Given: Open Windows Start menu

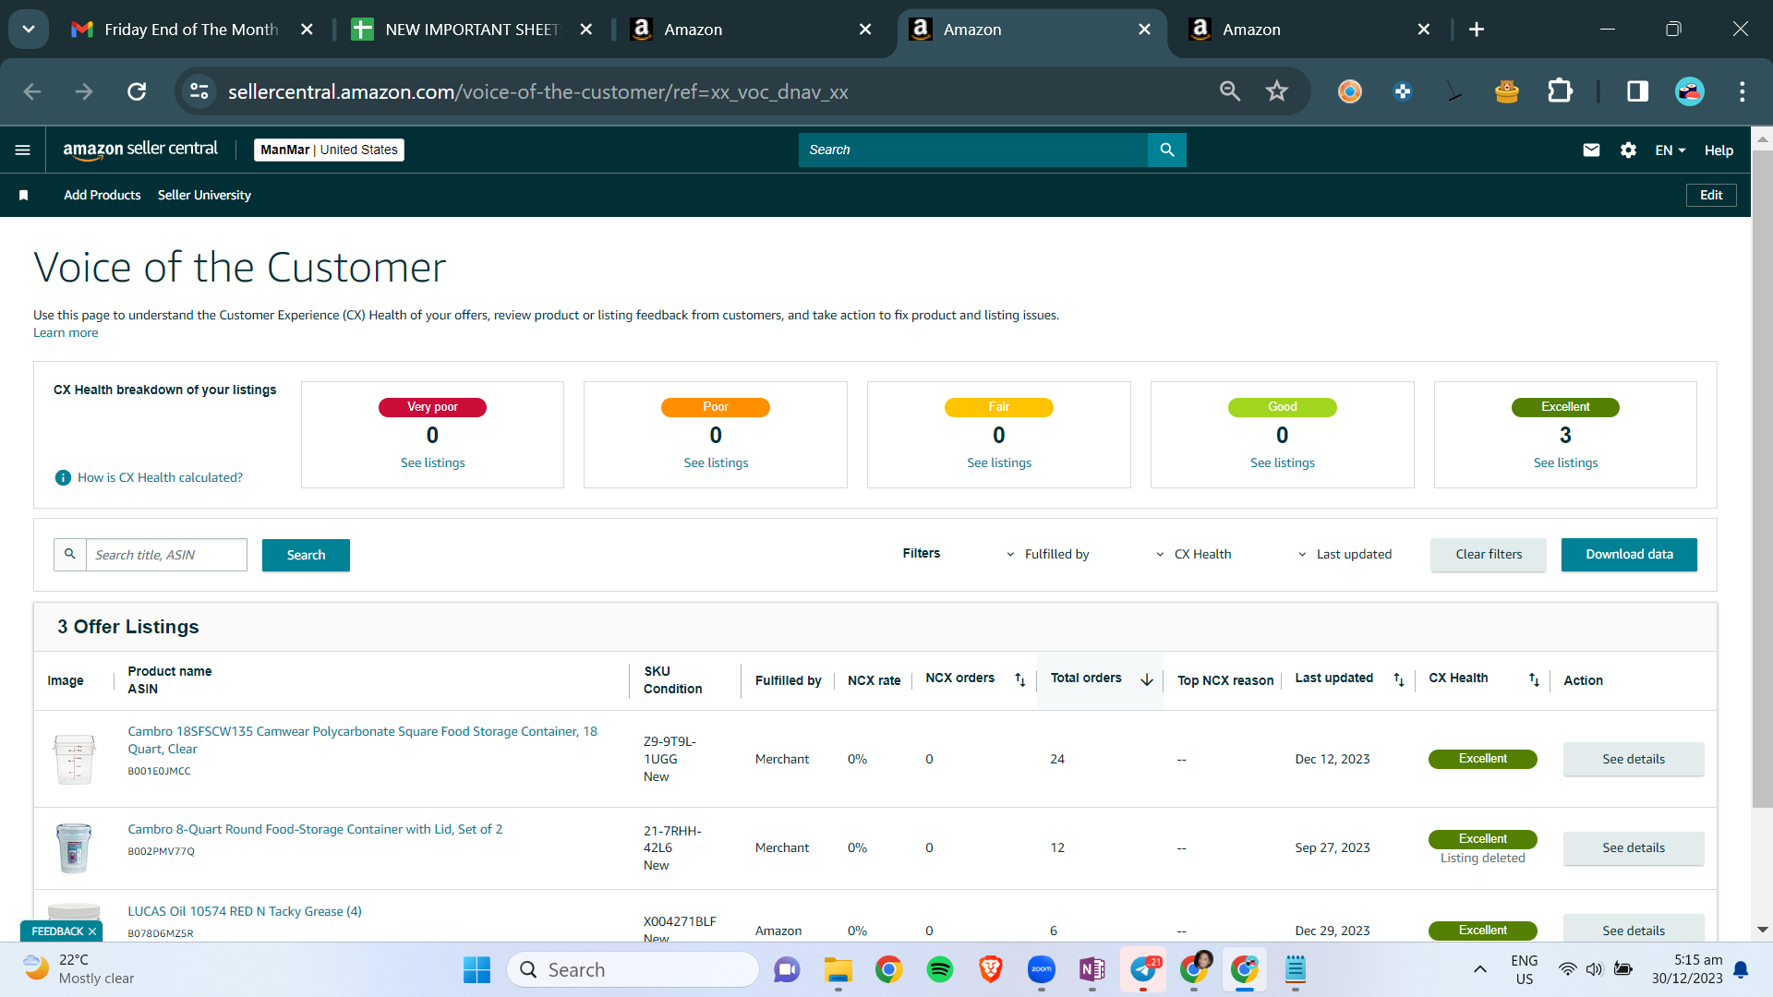Looking at the screenshot, I should [476, 969].
